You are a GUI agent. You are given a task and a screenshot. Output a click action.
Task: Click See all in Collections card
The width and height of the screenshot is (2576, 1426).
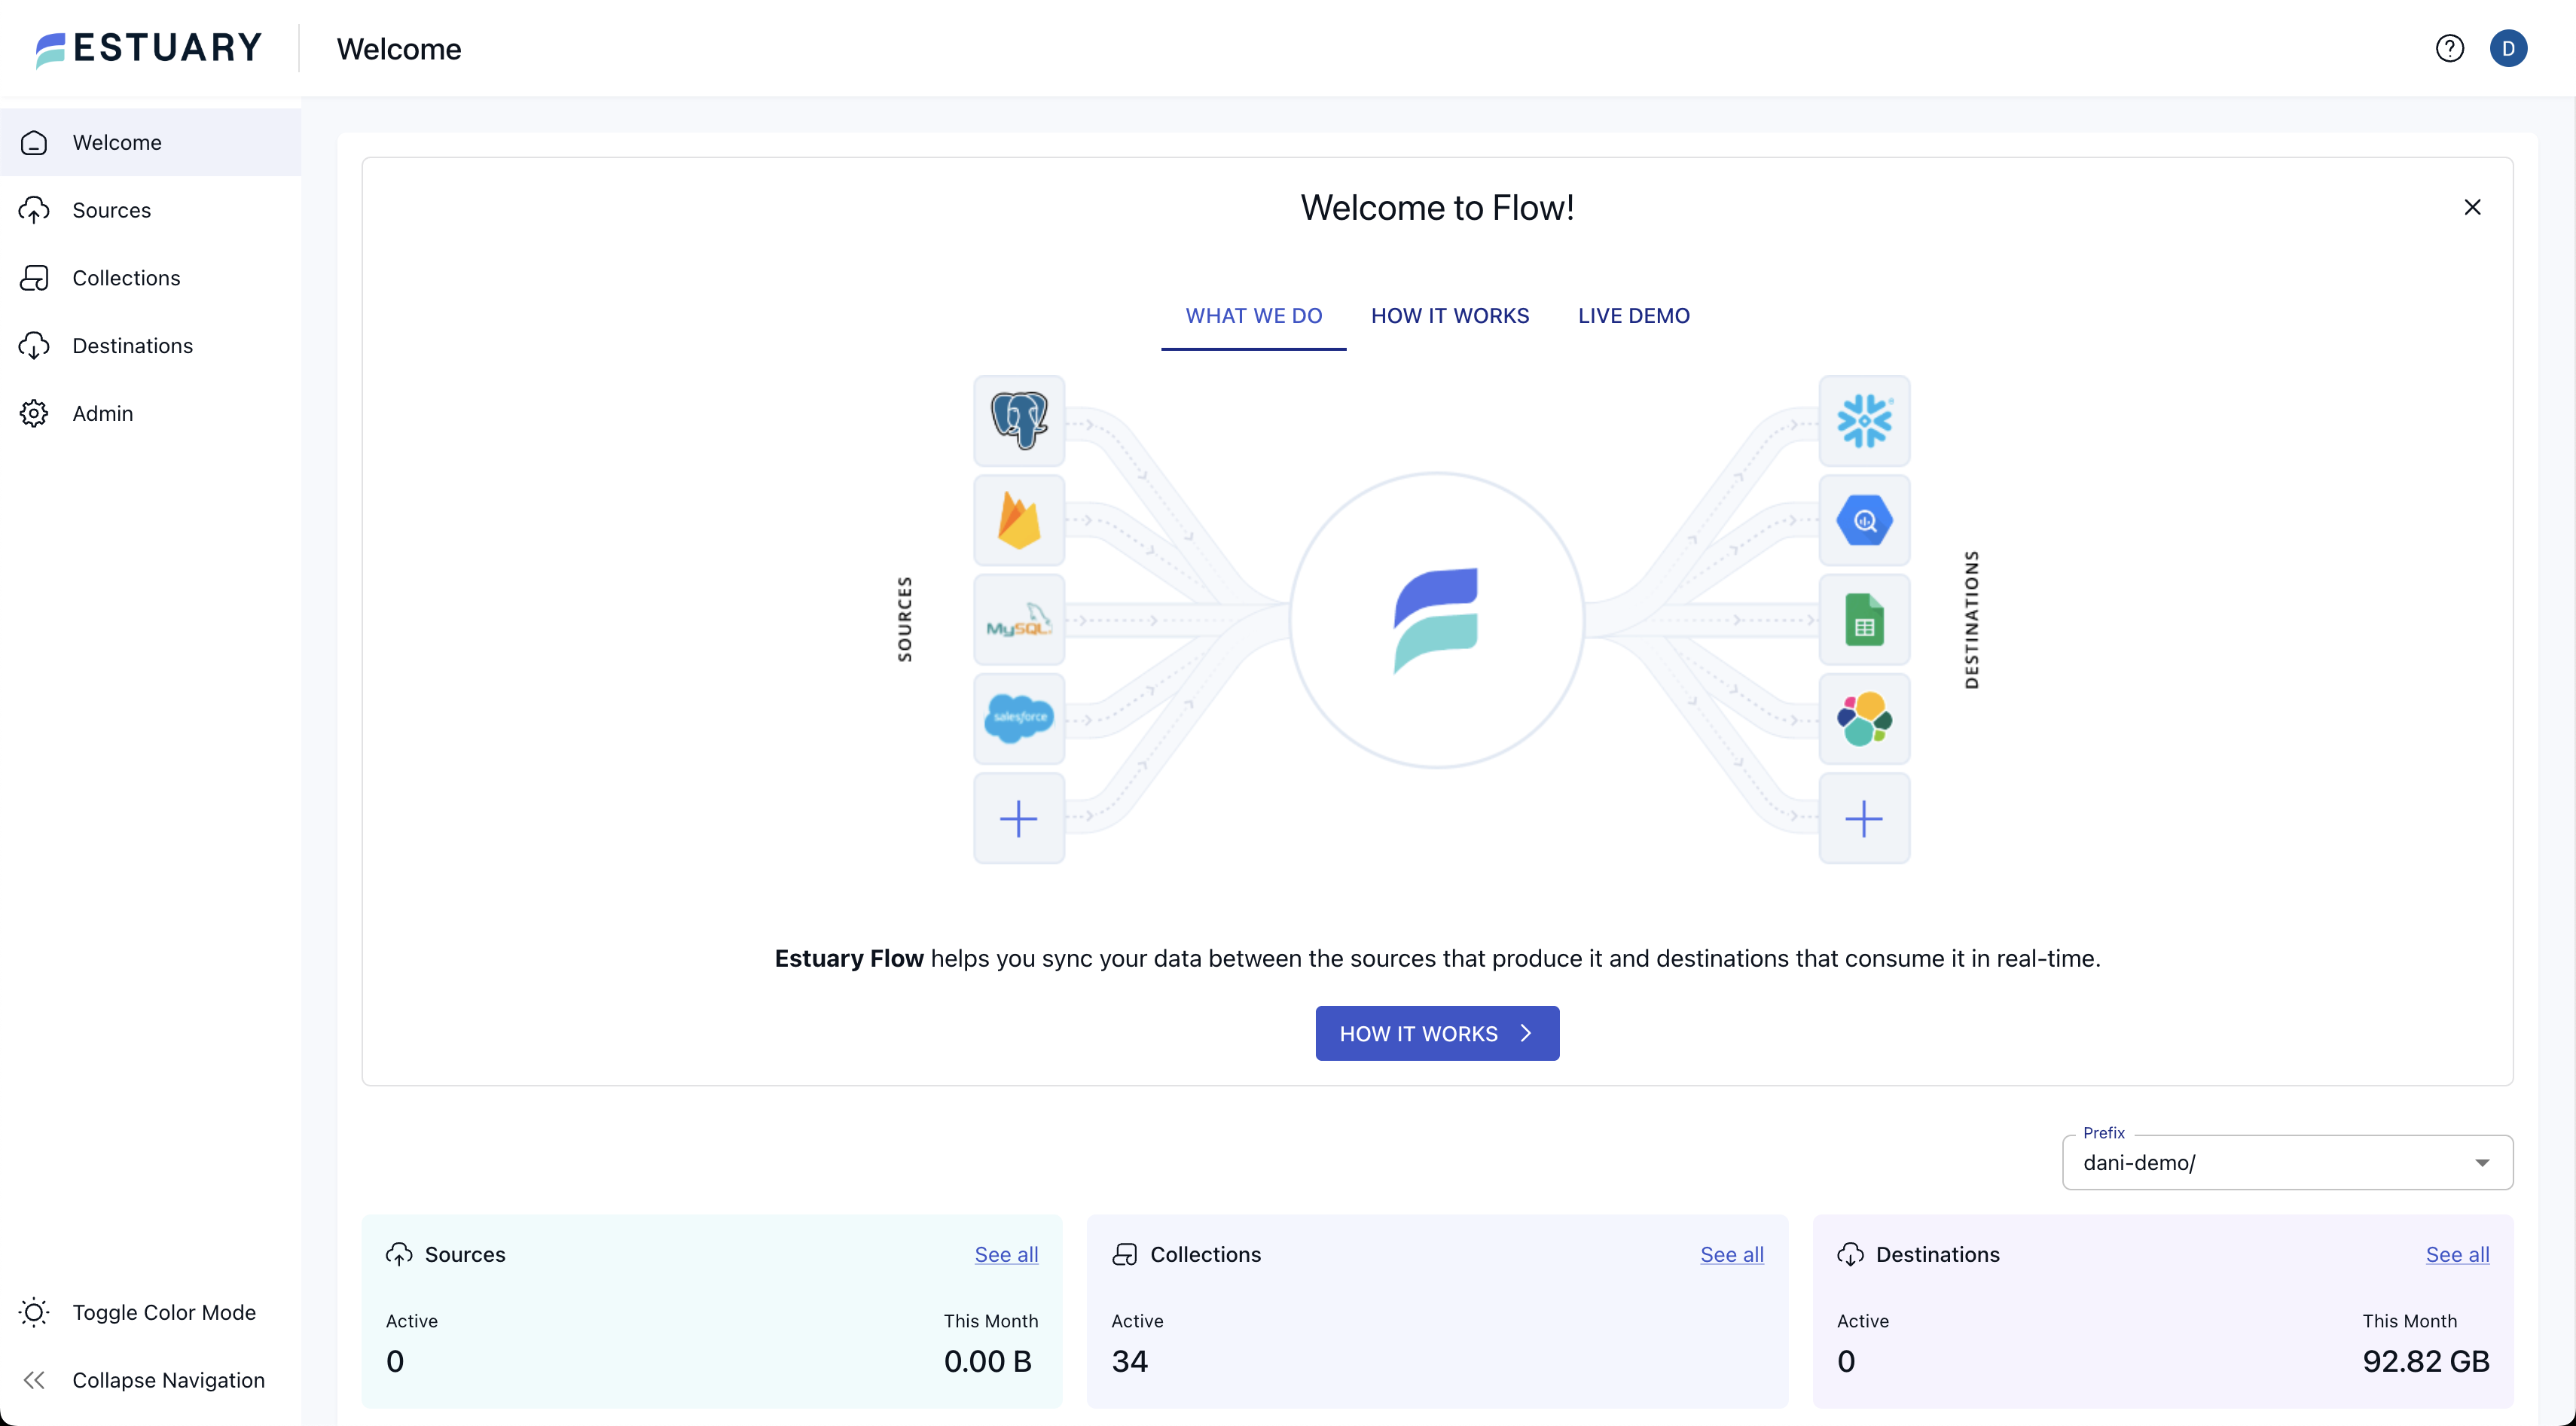click(1731, 1254)
